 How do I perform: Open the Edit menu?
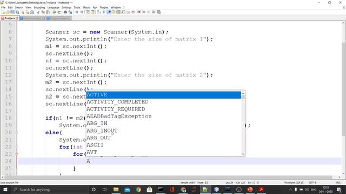(x=10, y=7)
